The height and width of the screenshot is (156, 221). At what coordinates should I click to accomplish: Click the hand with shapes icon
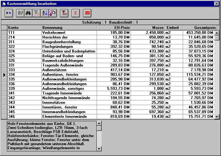[52, 13]
